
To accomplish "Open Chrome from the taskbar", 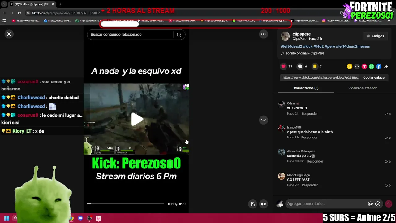I will (71, 218).
